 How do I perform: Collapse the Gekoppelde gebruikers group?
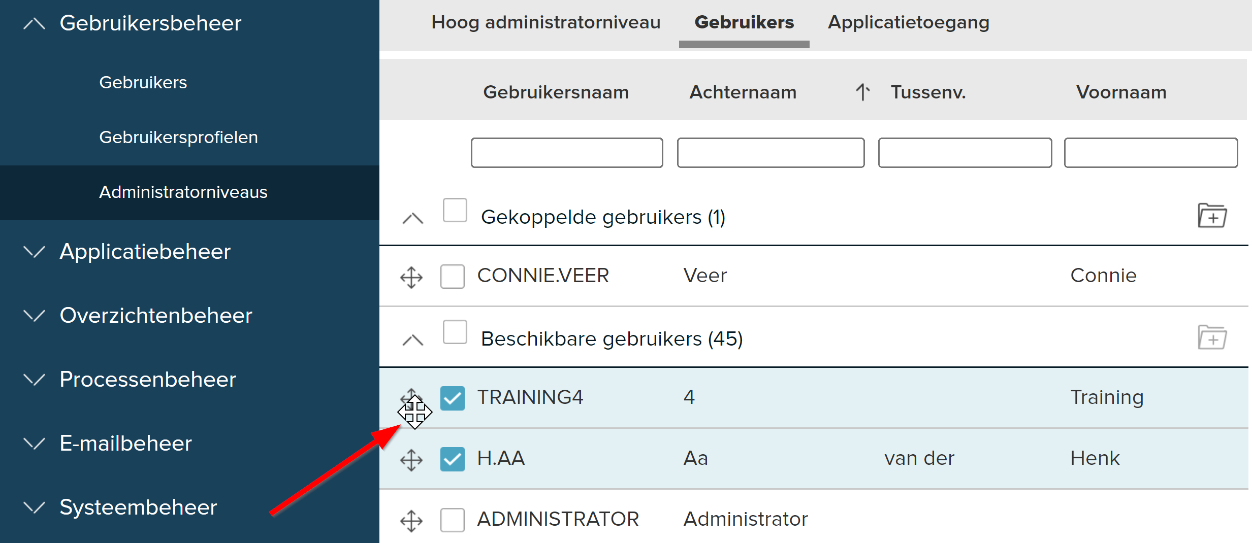click(413, 219)
